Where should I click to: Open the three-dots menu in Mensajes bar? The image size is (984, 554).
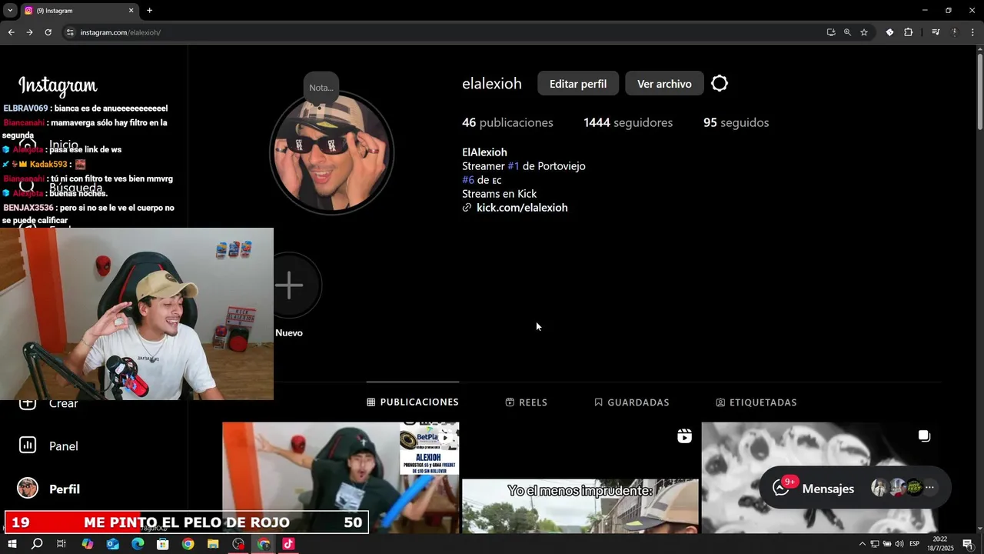pos(929,488)
